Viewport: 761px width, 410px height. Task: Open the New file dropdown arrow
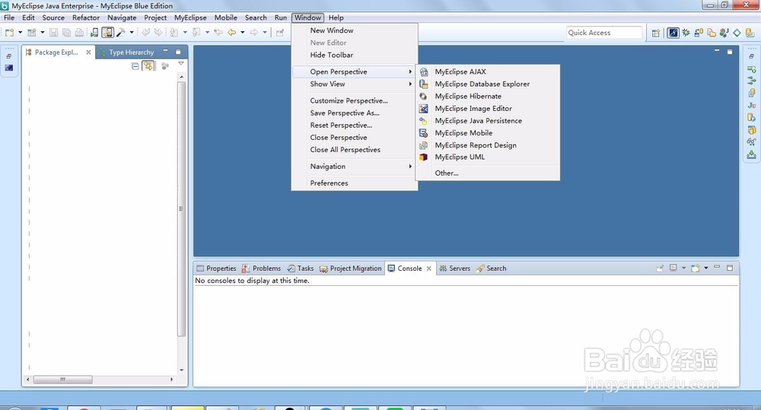coord(20,33)
